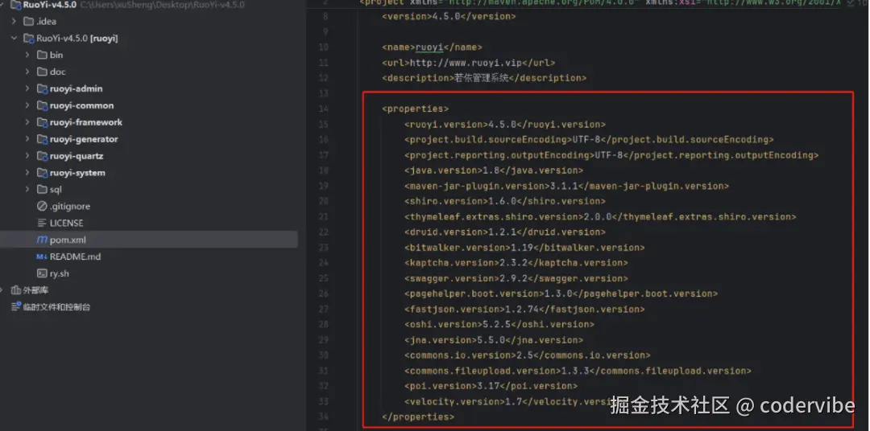Screen dimensions: 870x431
Task: Click the RuoYi-v4.5.0 [ruoyi] module folder icon
Action: (x=28, y=39)
